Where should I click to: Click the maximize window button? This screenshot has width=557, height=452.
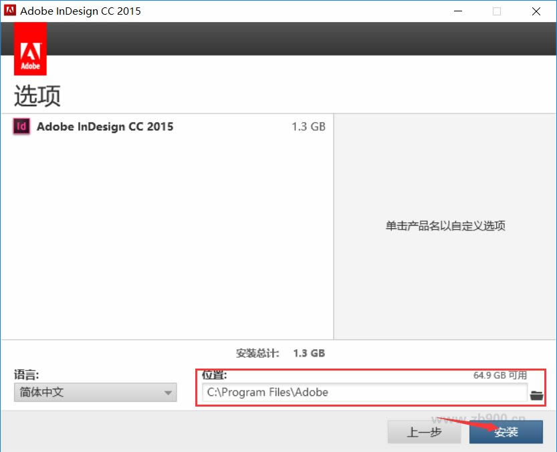(x=497, y=11)
